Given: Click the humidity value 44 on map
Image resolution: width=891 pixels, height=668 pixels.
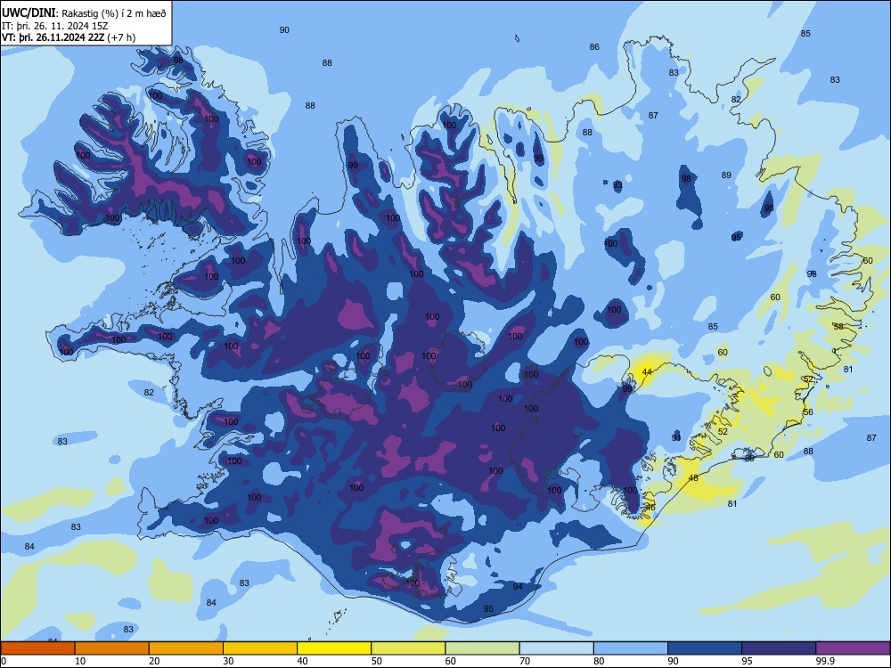Looking at the screenshot, I should tap(647, 372).
